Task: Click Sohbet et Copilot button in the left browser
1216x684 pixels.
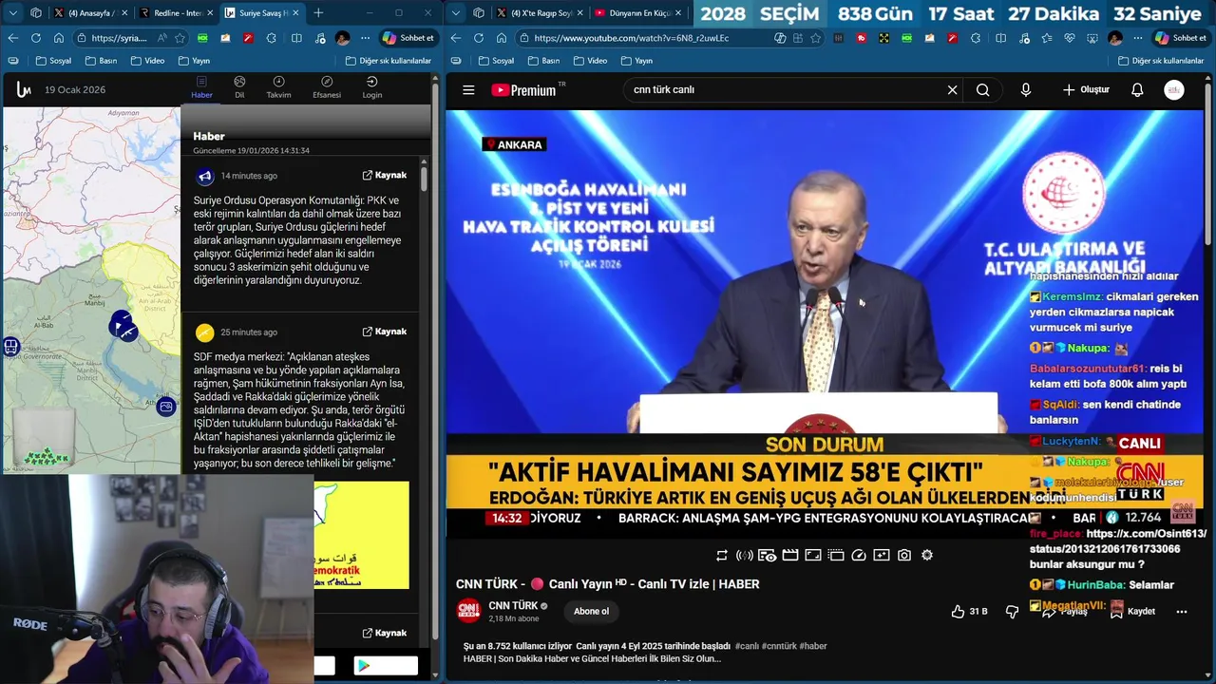Action: pos(408,38)
